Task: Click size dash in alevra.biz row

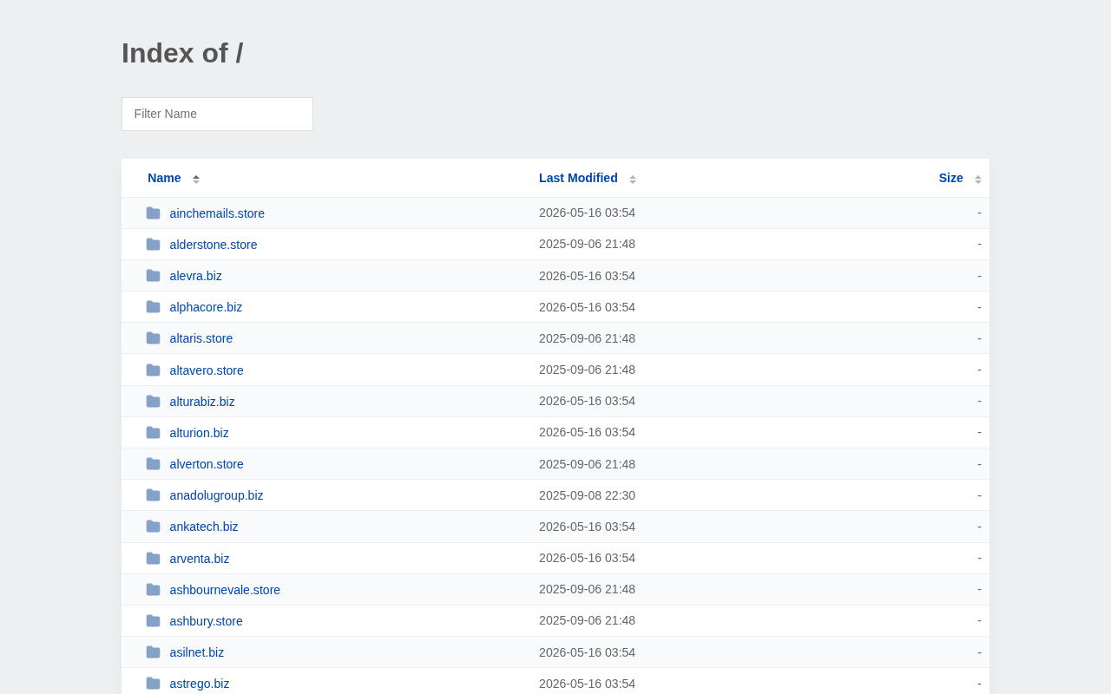Action: pos(979,276)
